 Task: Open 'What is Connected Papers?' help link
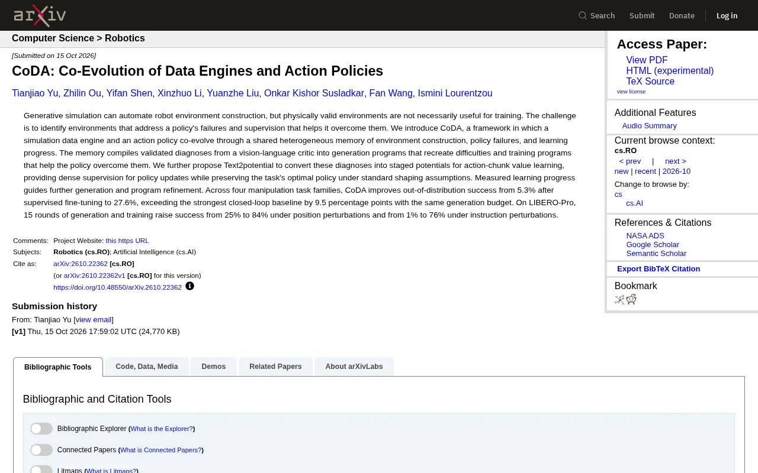pos(161,450)
